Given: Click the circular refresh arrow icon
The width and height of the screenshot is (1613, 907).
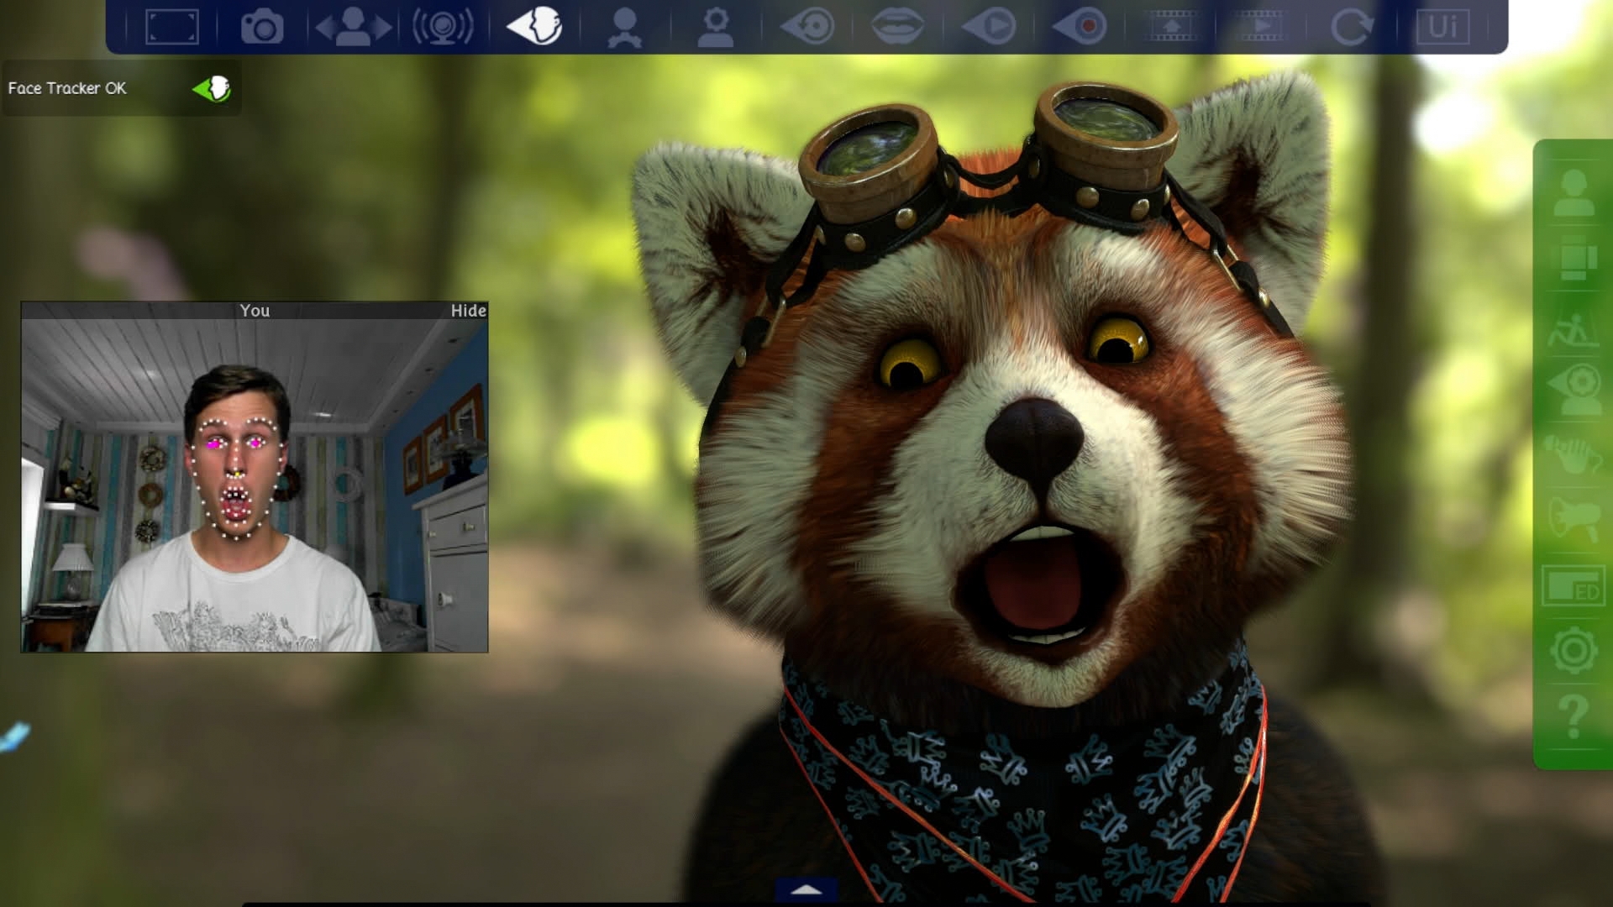Looking at the screenshot, I should (x=1352, y=27).
